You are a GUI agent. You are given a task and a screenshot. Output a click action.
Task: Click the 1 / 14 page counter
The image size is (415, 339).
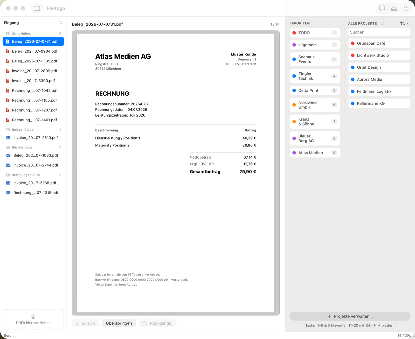click(x=275, y=24)
